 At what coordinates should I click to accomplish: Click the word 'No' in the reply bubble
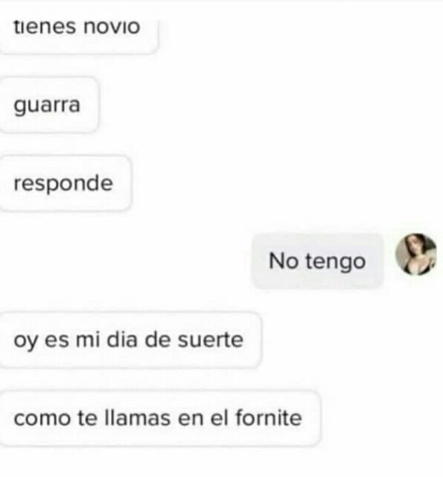(284, 261)
